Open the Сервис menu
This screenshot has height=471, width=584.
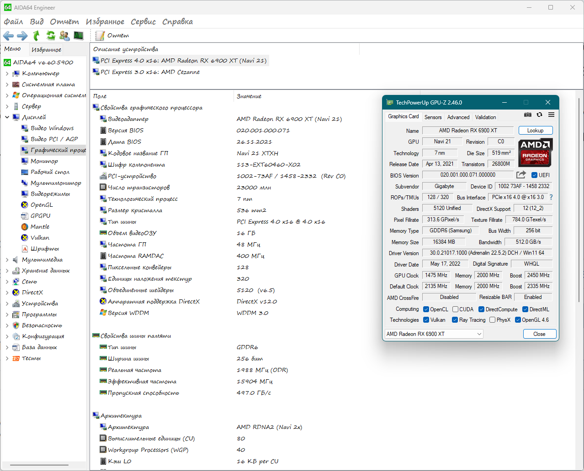click(143, 21)
